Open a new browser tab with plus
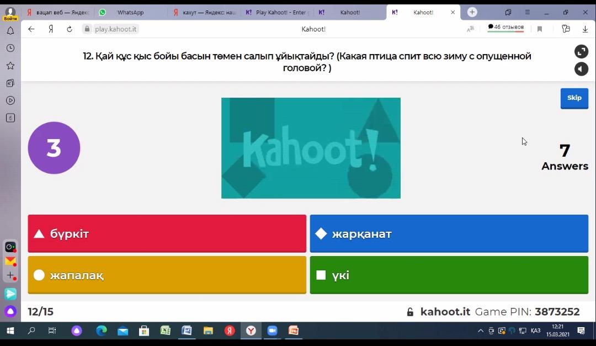596x346 pixels. coord(472,12)
